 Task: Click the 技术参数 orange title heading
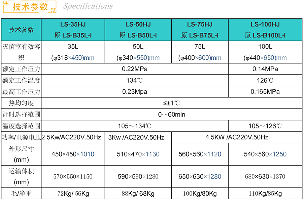point(30,7)
